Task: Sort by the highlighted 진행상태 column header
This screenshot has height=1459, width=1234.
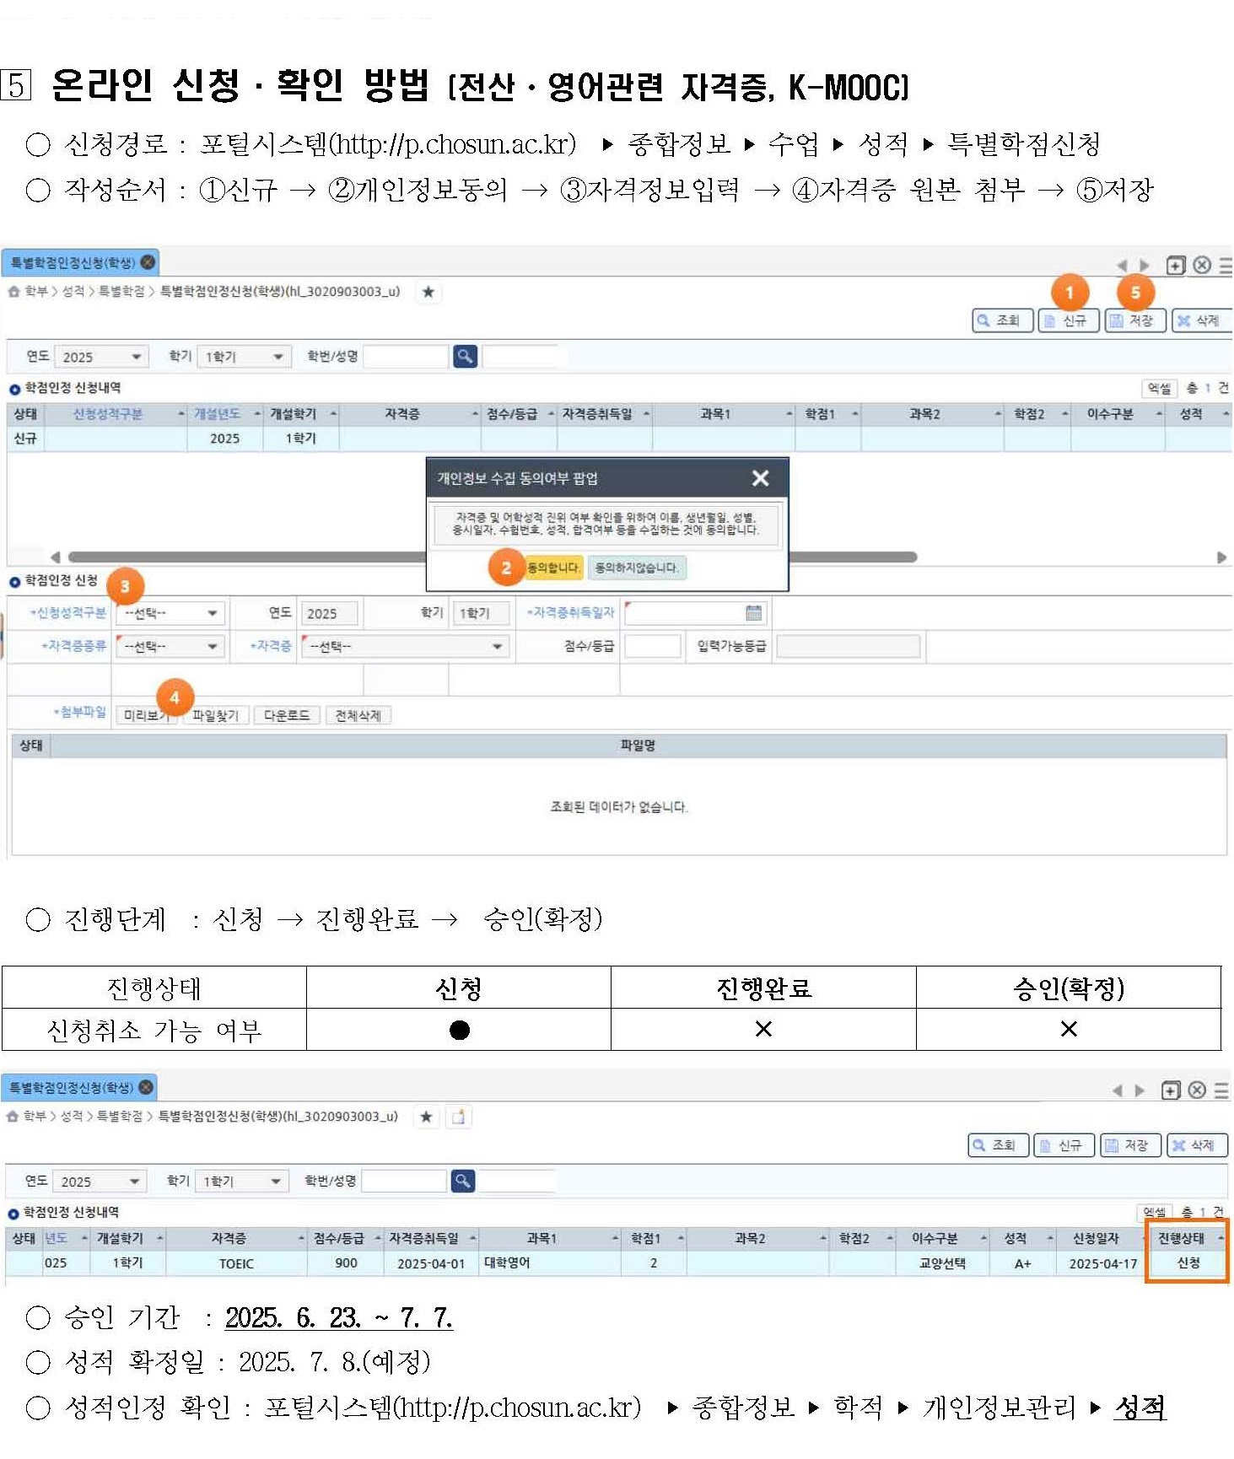Action: pos(1181,1238)
